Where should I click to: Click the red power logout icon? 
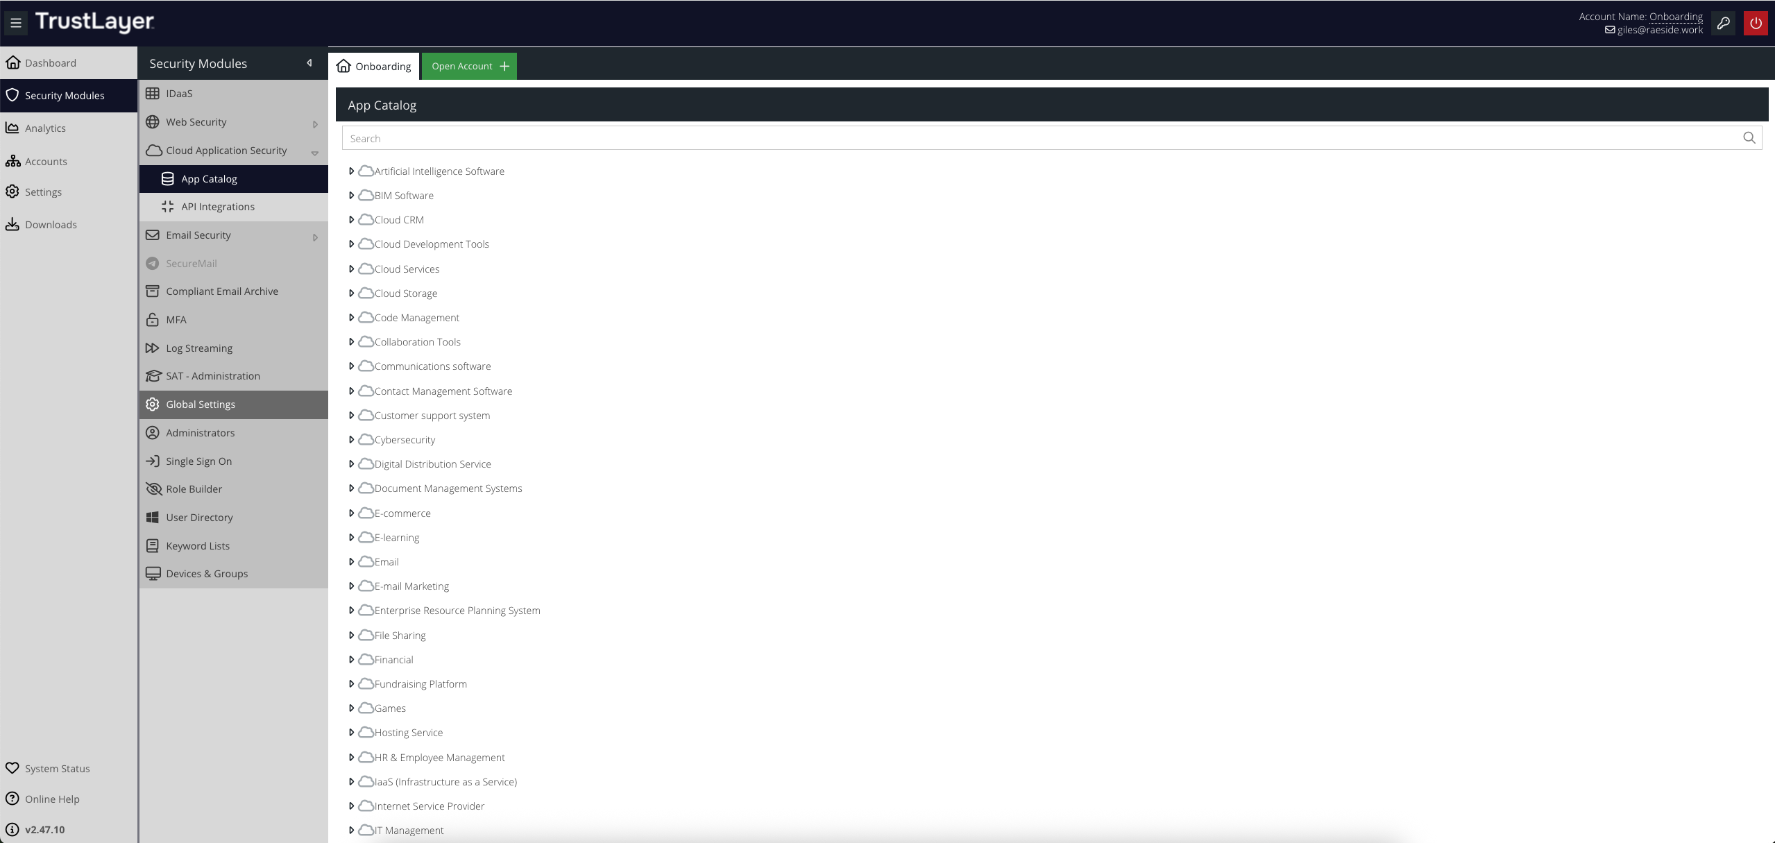coord(1756,23)
